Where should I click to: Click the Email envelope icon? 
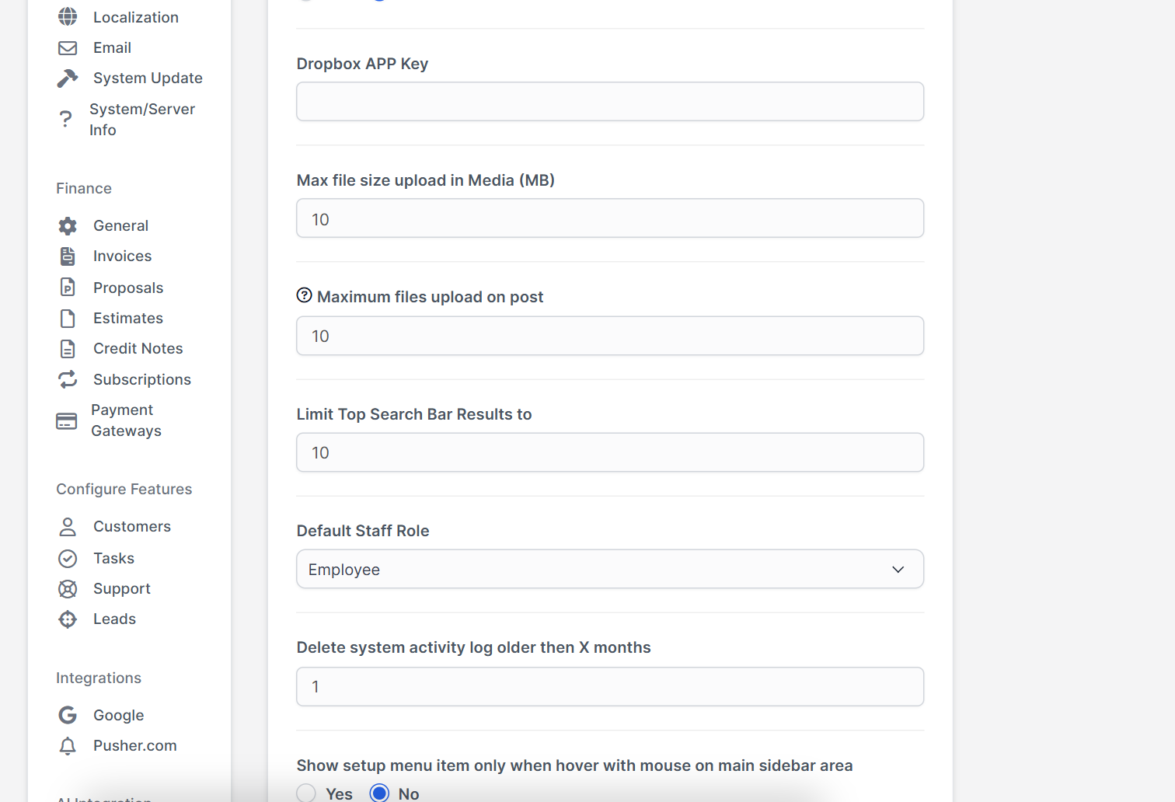[68, 48]
